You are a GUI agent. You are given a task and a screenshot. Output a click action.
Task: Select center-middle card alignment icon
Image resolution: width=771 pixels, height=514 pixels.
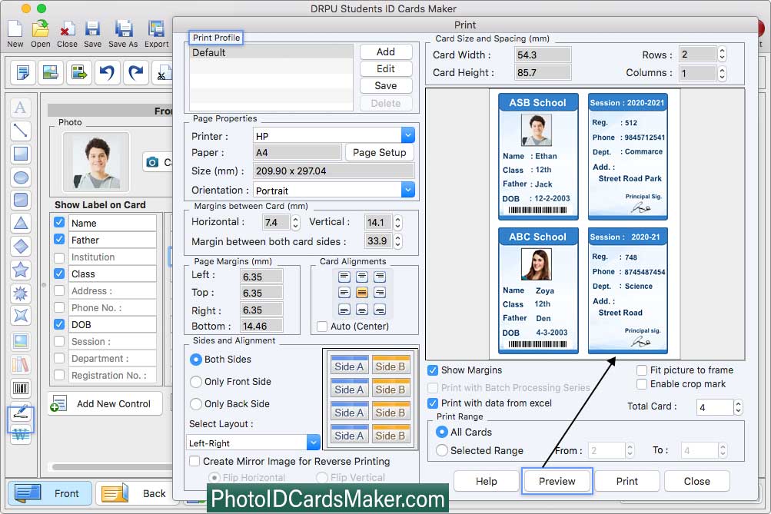(x=362, y=293)
